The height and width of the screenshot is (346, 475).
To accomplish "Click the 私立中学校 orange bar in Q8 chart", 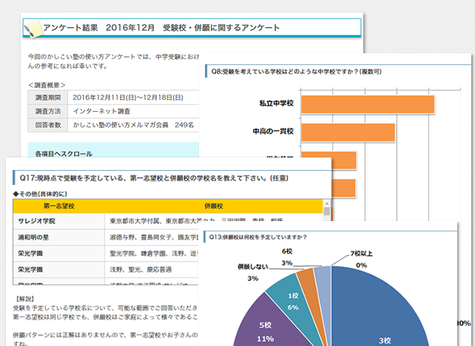I will coord(368,104).
